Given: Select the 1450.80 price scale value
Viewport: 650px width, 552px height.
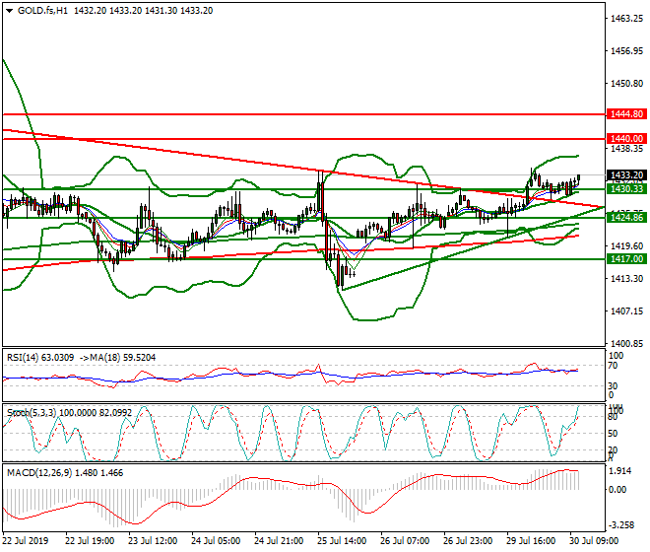Looking at the screenshot, I should pos(626,84).
